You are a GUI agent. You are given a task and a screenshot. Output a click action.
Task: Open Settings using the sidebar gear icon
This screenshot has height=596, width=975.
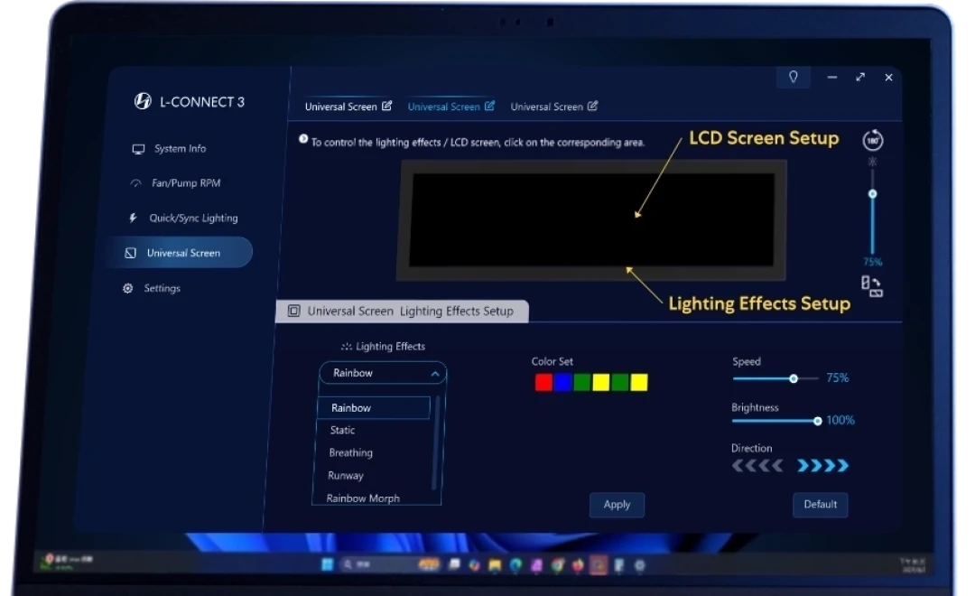click(127, 288)
